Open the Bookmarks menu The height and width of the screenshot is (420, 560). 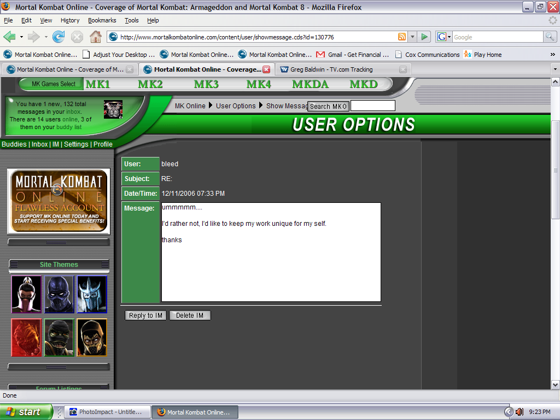click(x=102, y=20)
